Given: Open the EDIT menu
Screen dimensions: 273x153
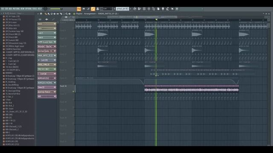Looking at the screenshot, I should tap(6, 8).
